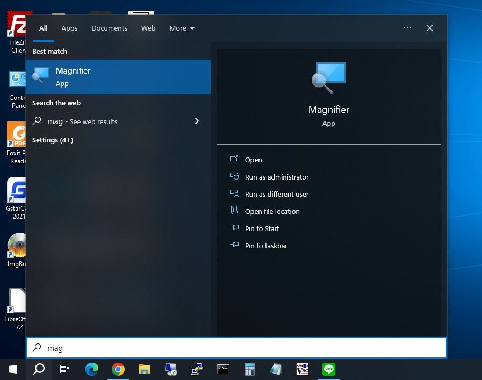The image size is (482, 380).
Task: Select the Control Panel desktop shortcut
Action: pyautogui.click(x=17, y=90)
